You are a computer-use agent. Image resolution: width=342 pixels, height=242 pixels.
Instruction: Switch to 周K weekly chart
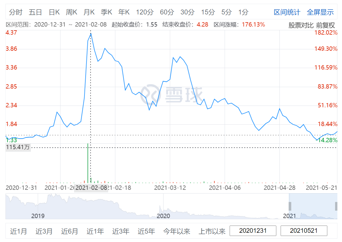(71, 12)
